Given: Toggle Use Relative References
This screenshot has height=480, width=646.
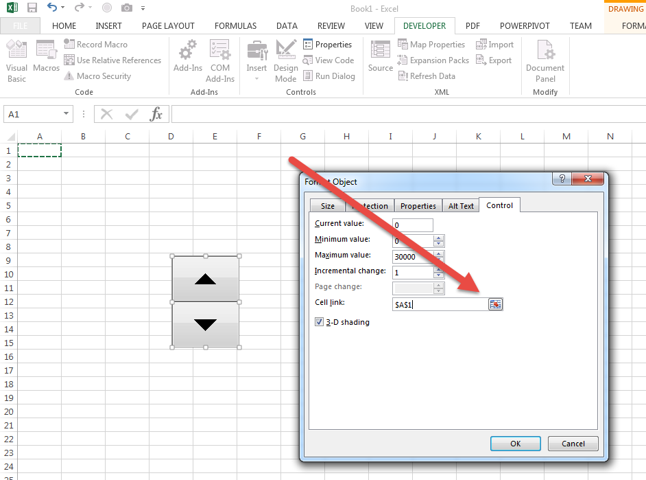Looking at the screenshot, I should click(x=112, y=60).
